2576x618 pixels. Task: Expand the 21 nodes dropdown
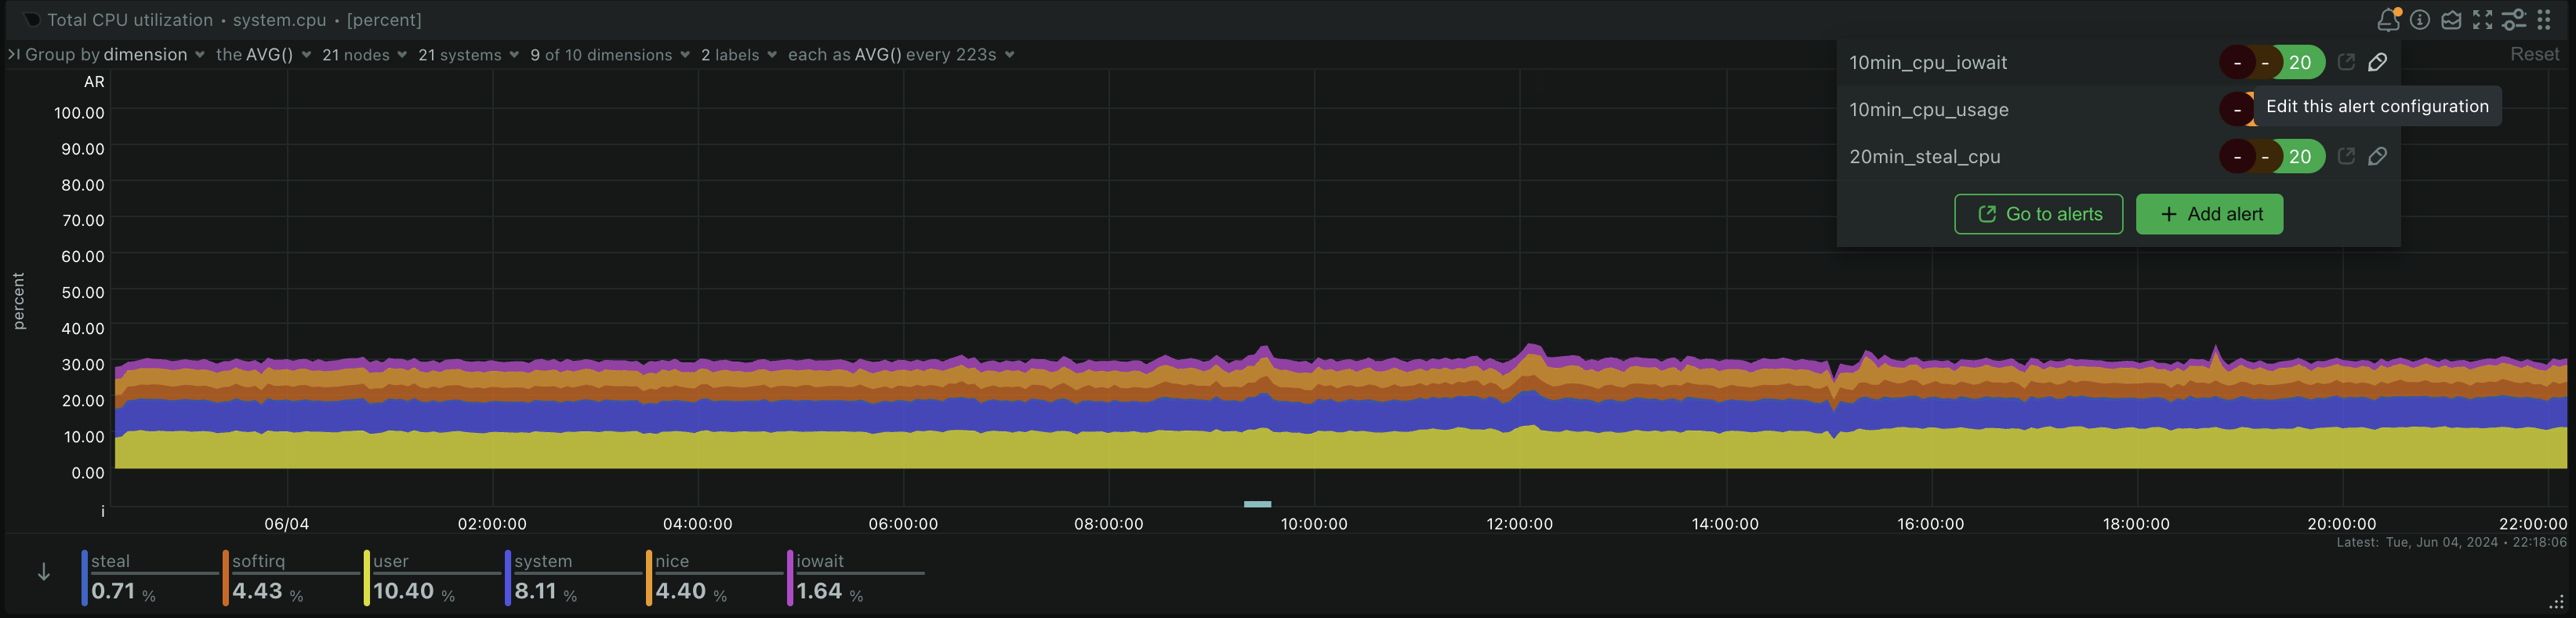(364, 55)
